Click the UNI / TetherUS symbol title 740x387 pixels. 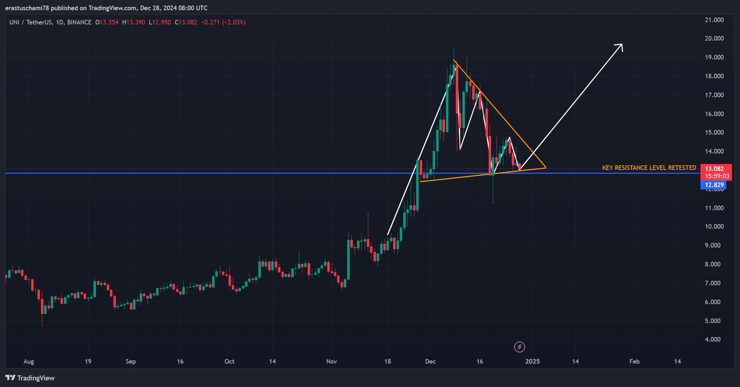[x=31, y=22]
